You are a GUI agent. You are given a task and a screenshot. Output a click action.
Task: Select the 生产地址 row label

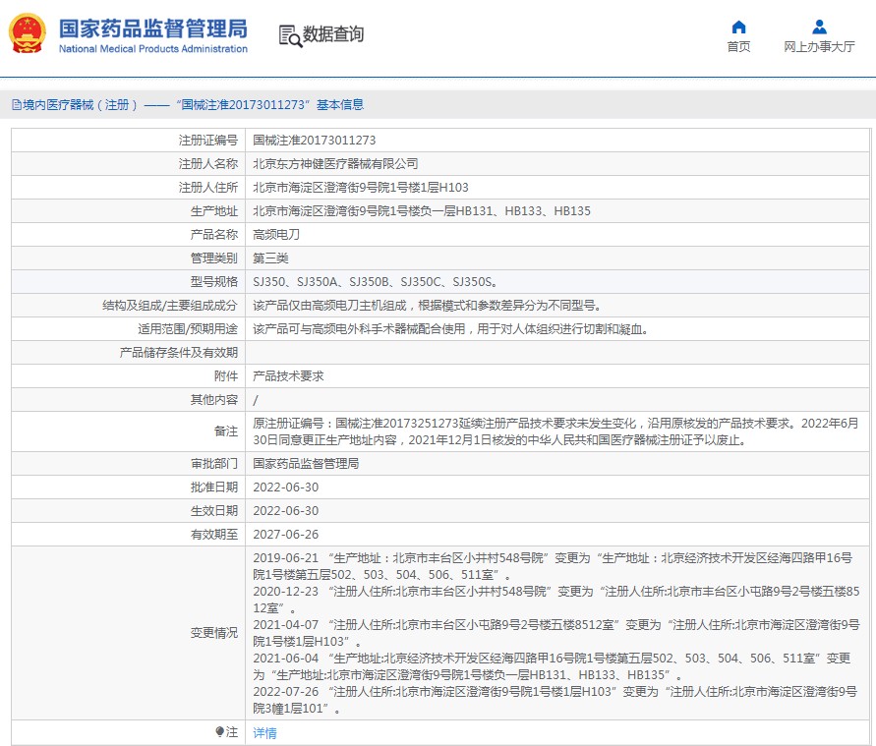[214, 211]
